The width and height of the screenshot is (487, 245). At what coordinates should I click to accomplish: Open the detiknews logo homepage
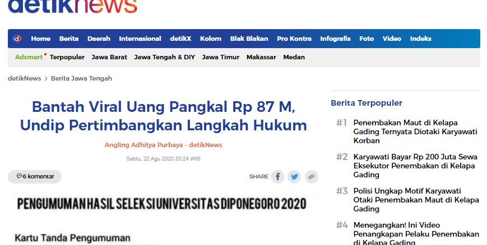pyautogui.click(x=72, y=6)
